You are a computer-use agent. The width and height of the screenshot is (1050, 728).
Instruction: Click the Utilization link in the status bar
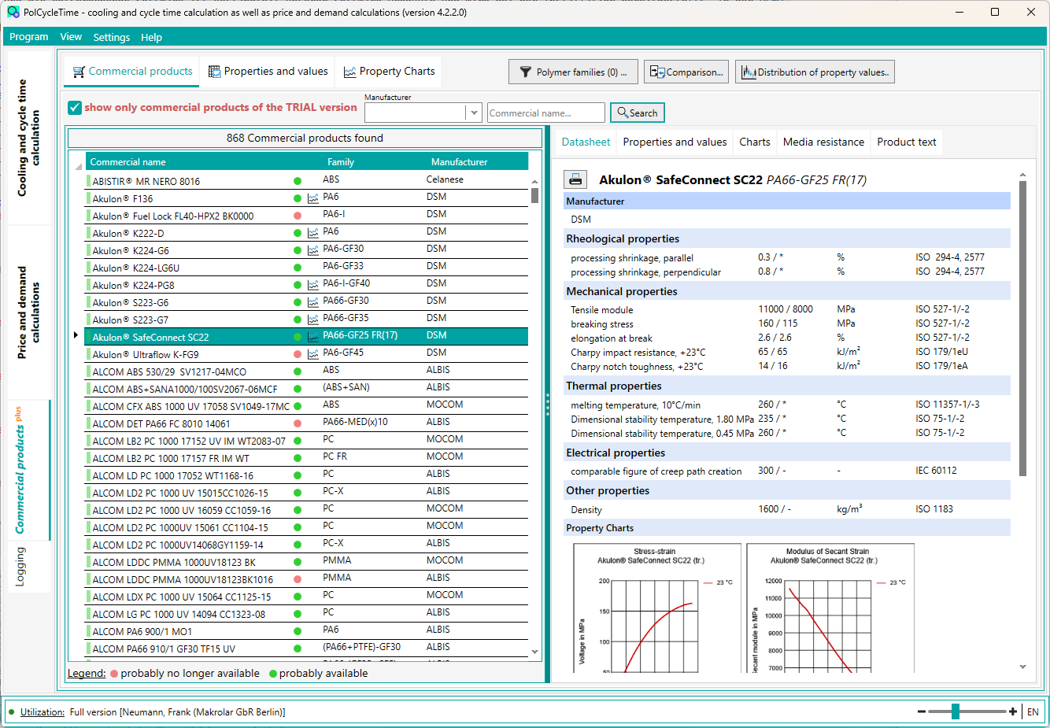click(x=43, y=712)
